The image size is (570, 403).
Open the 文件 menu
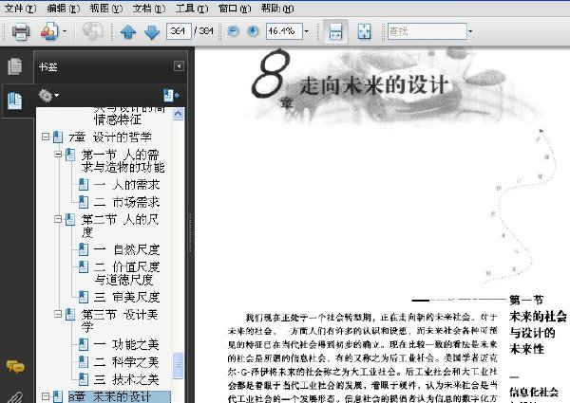tap(20, 8)
